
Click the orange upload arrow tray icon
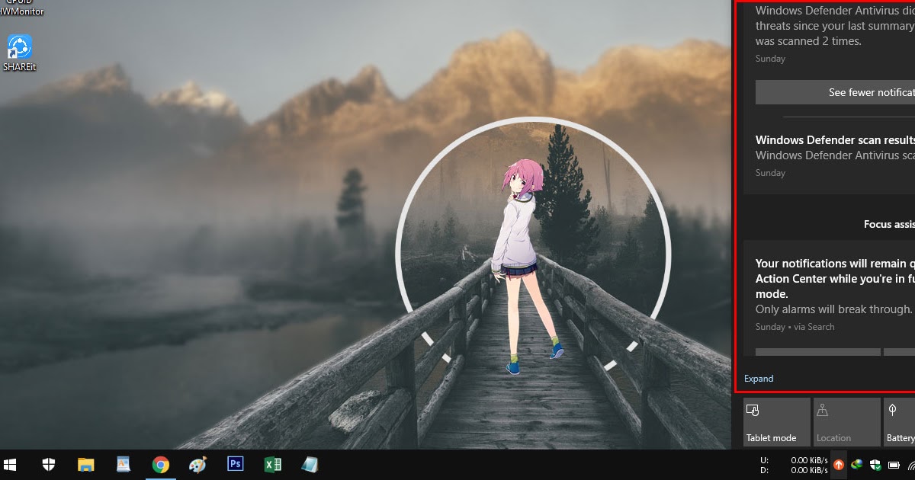839,464
